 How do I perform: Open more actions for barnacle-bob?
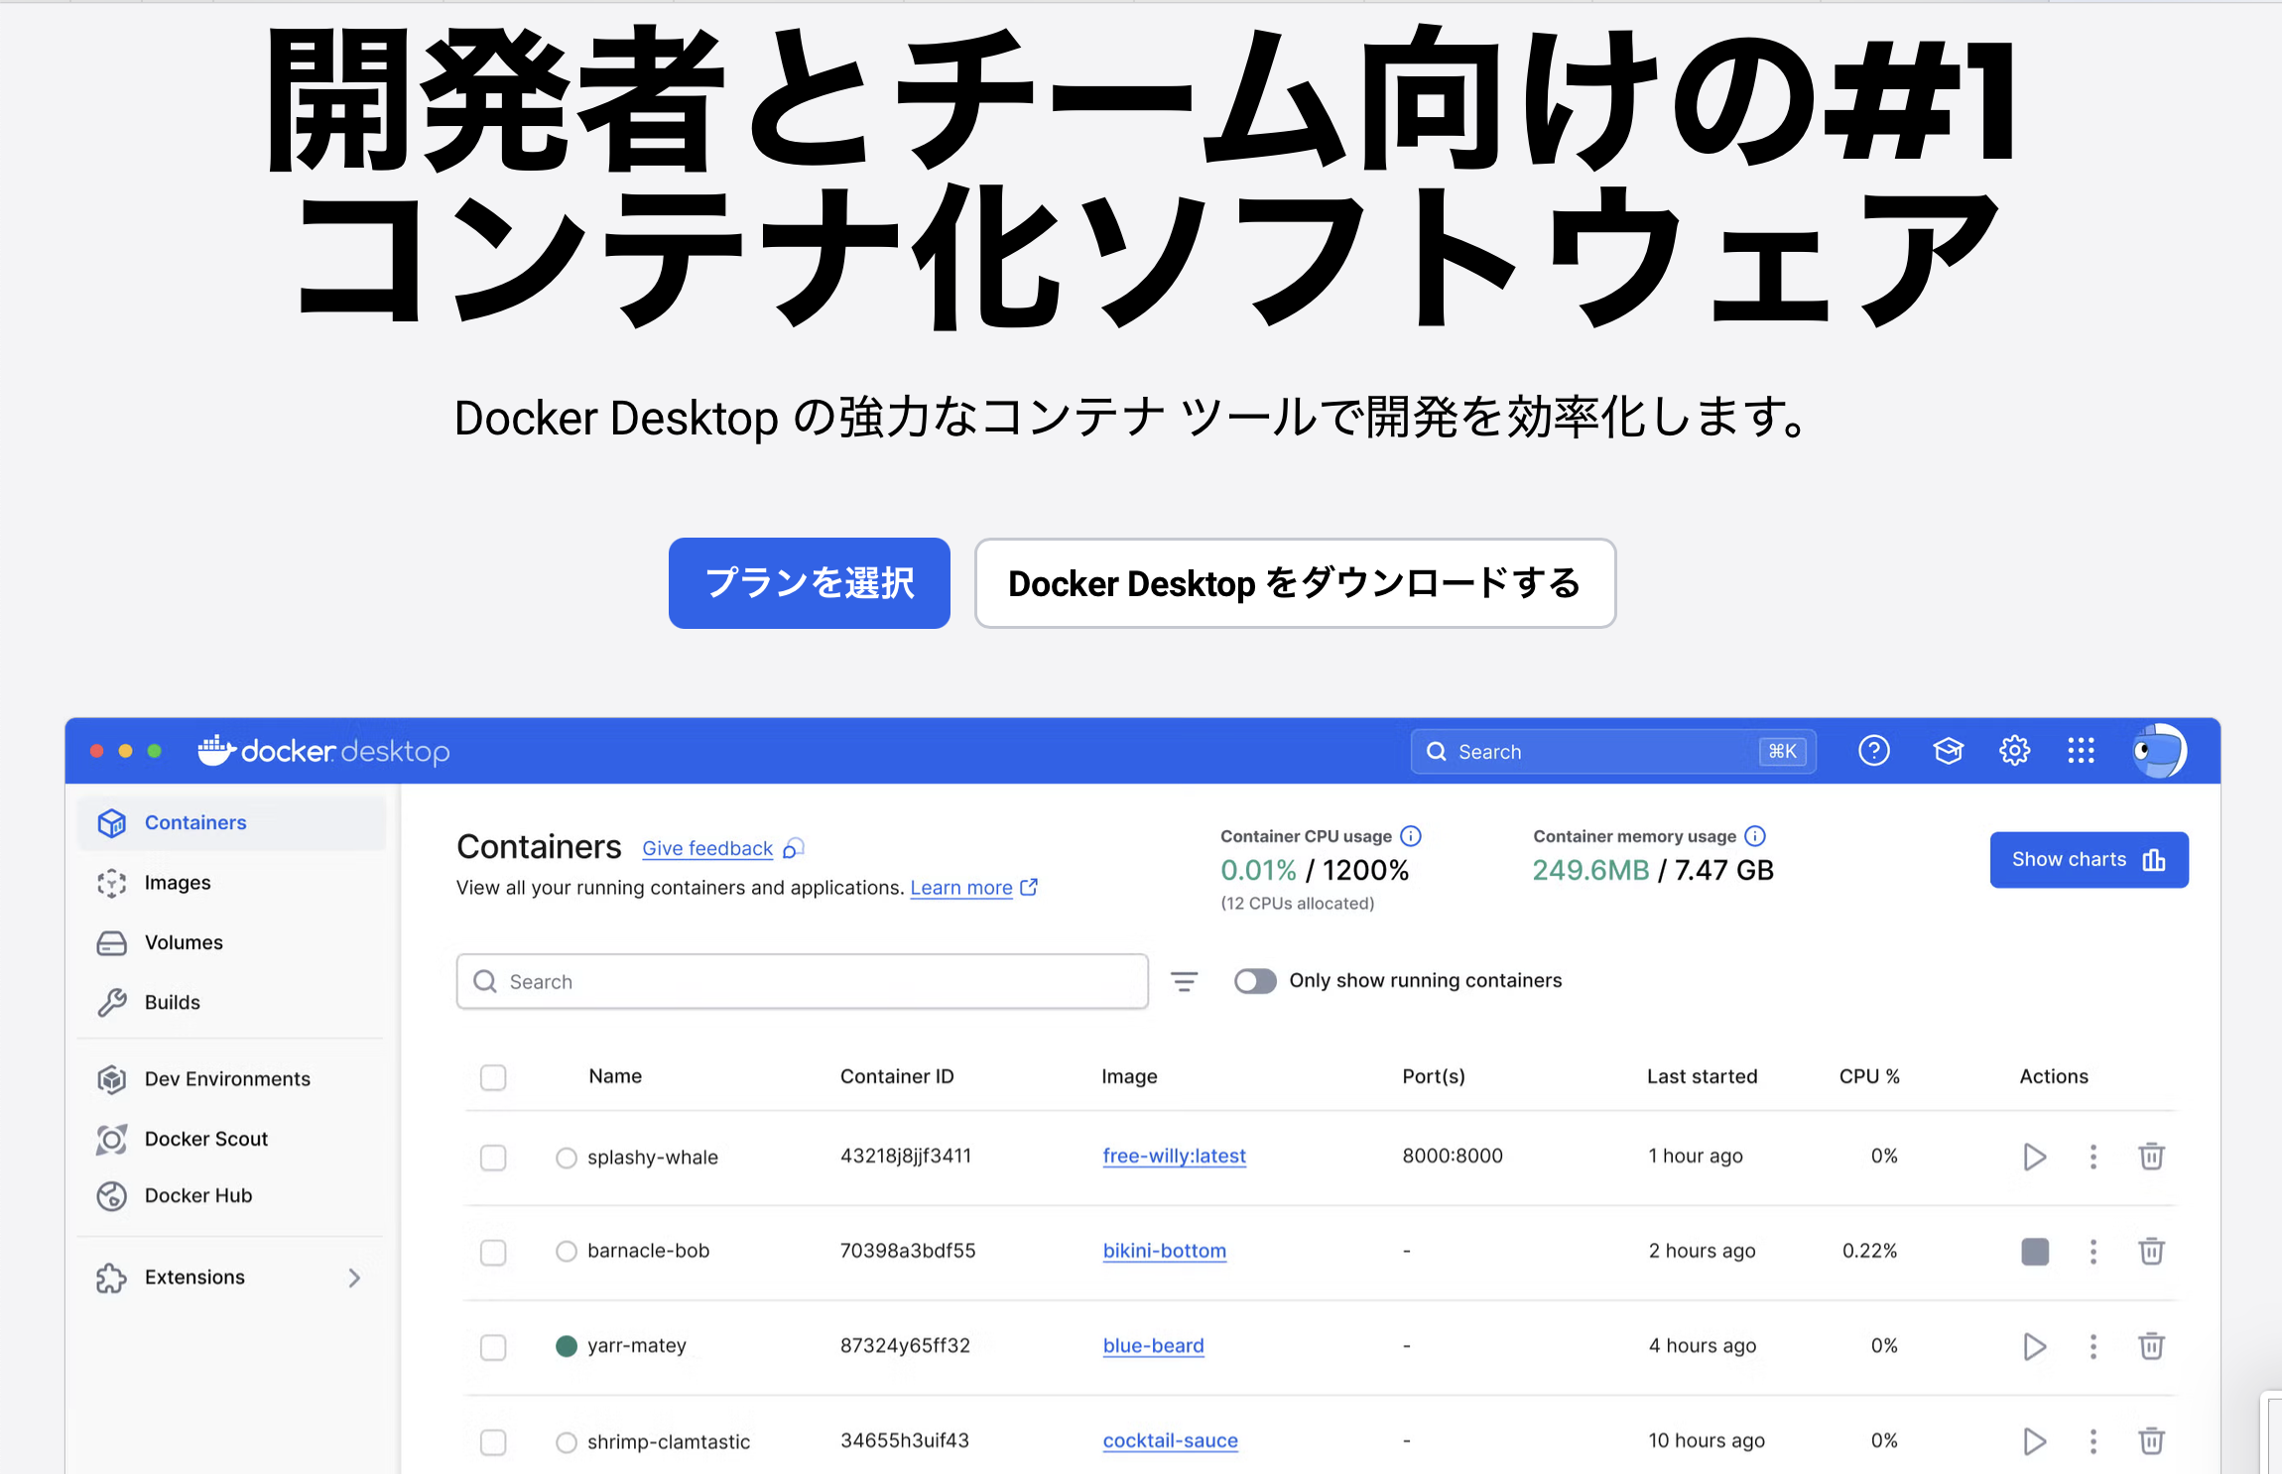click(x=2093, y=1252)
